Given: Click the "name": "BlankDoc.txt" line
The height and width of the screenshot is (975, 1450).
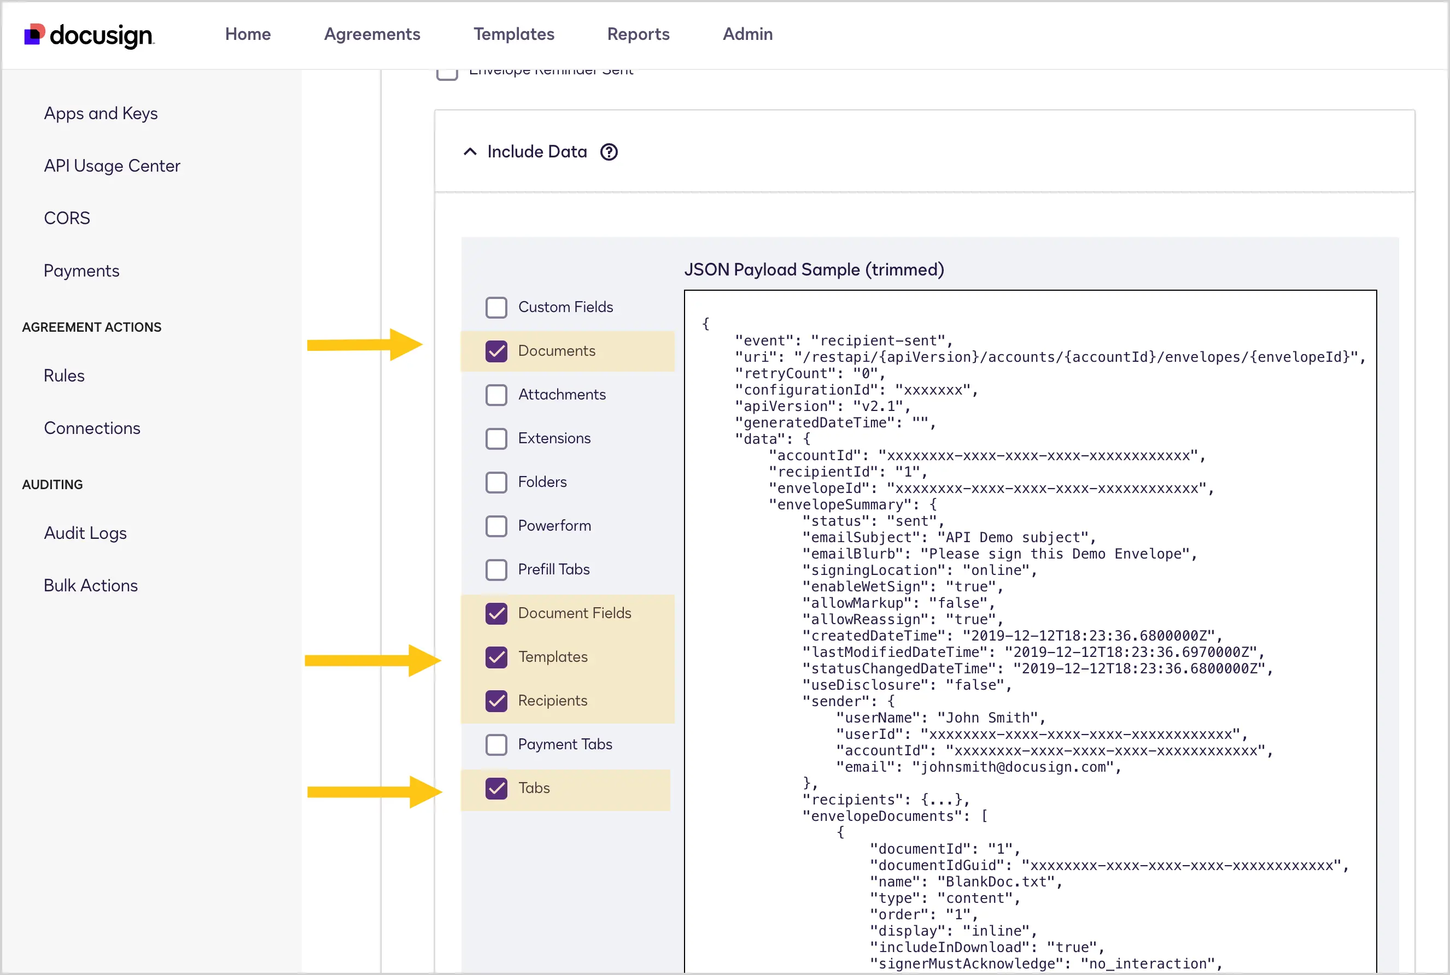Looking at the screenshot, I should point(966,882).
